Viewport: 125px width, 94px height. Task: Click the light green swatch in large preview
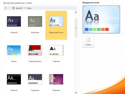95,30
